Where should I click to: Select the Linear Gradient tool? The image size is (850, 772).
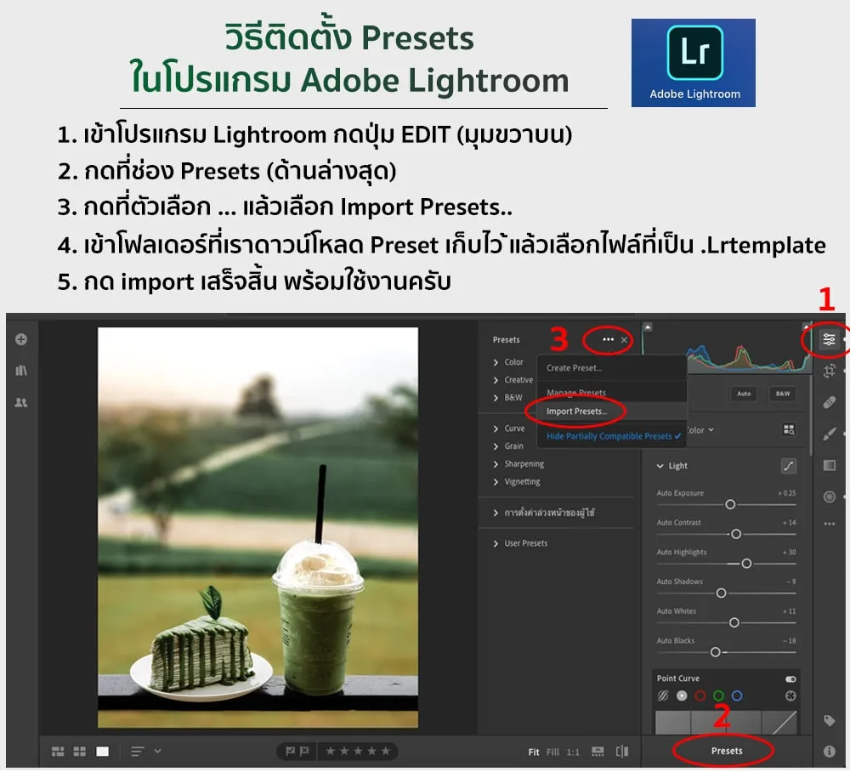point(830,465)
